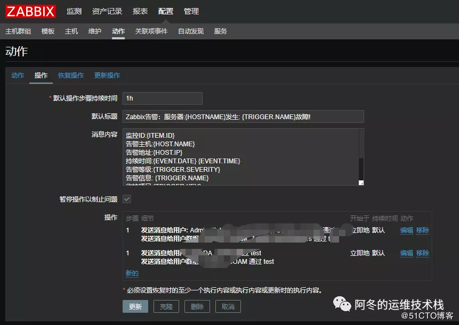
Task: Click the 步骤 column header
Action: point(132,219)
